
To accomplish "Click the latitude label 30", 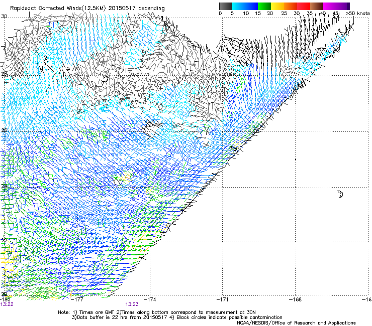I will 4,17.
